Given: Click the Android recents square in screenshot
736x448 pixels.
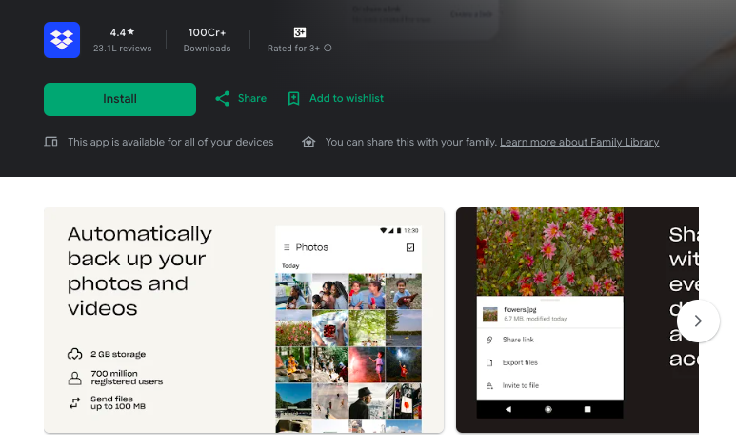Looking at the screenshot, I should [587, 409].
